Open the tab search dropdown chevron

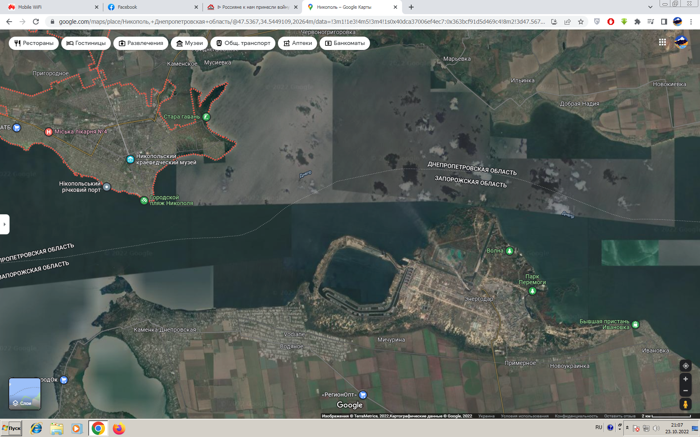pyautogui.click(x=650, y=7)
